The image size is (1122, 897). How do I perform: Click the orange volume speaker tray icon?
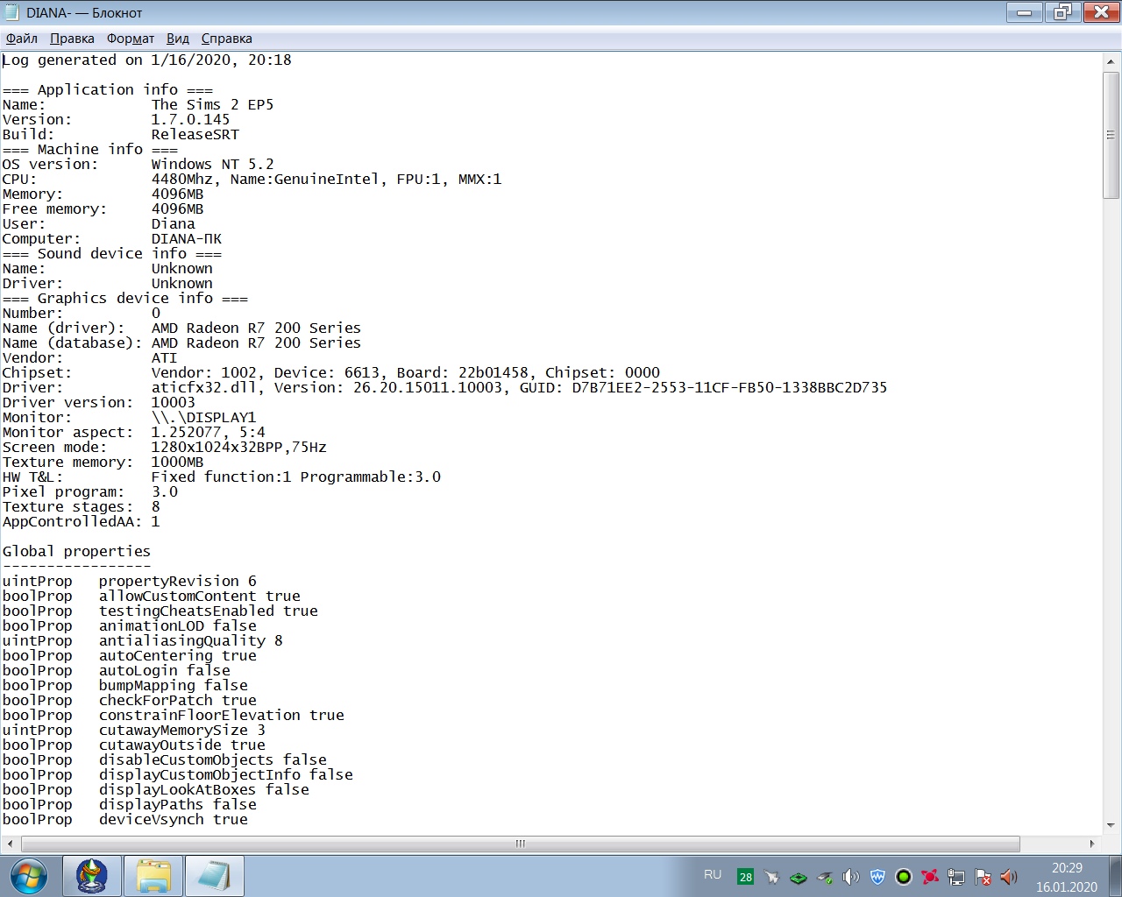click(1009, 877)
